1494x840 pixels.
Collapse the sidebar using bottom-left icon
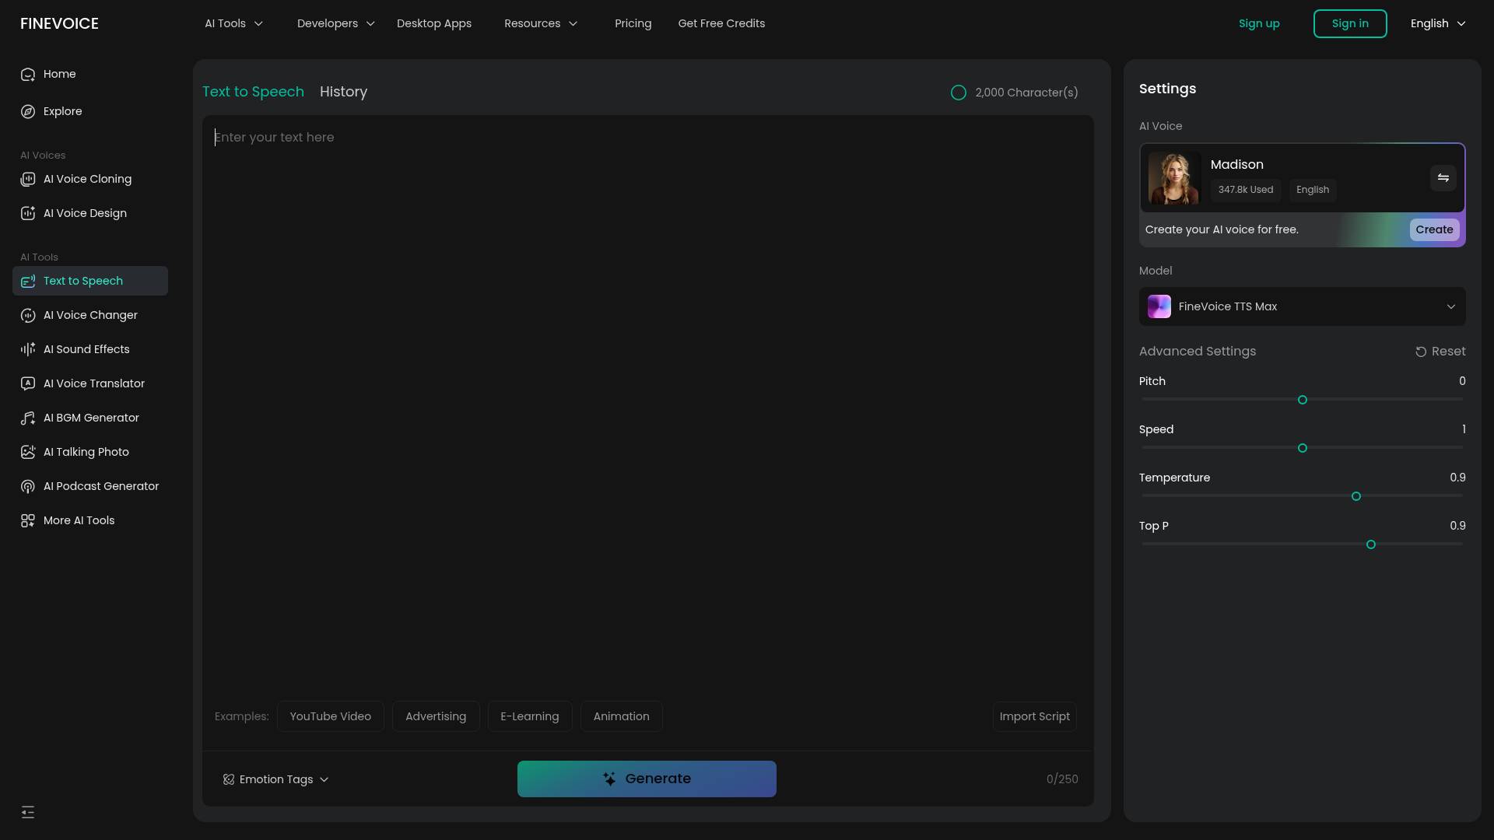pos(28,813)
